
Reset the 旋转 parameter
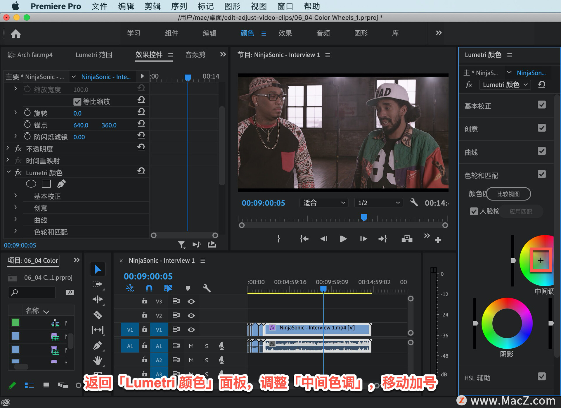pos(141,112)
